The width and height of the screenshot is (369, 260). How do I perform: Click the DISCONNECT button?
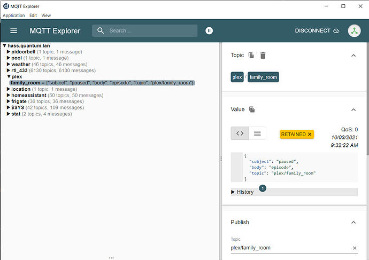(317, 31)
